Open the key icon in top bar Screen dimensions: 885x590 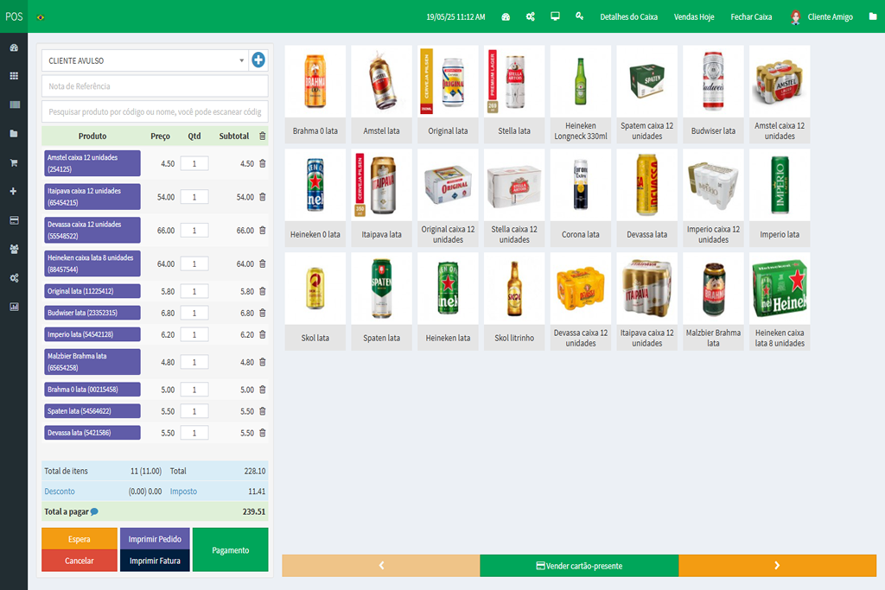tap(579, 16)
